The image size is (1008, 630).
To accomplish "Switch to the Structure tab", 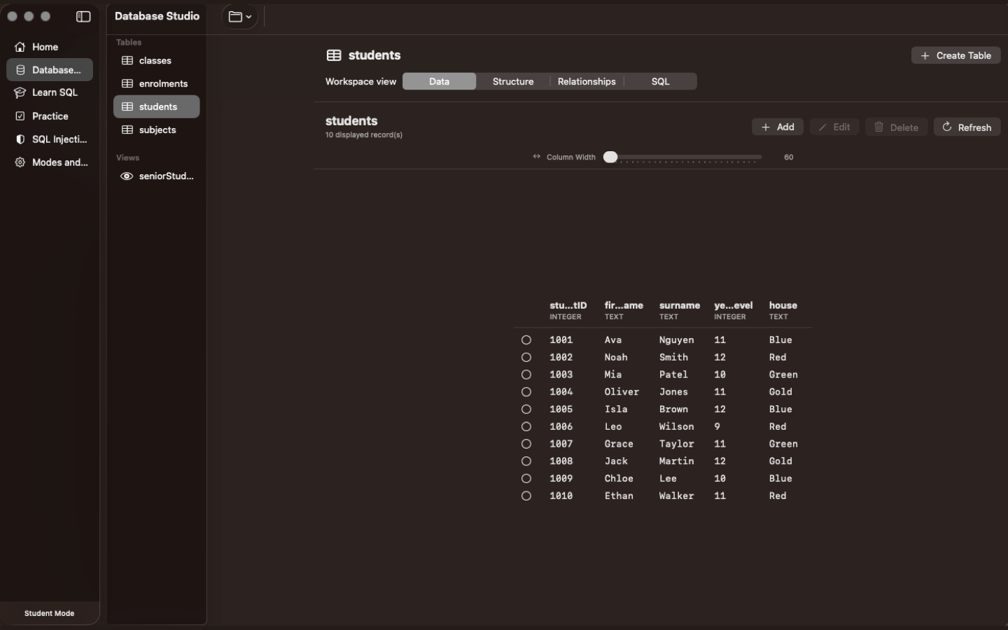I will 513,81.
